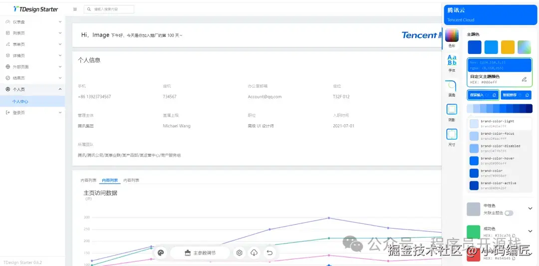Click the 登录页 logout-arrow sidebar icon

pos(8,112)
